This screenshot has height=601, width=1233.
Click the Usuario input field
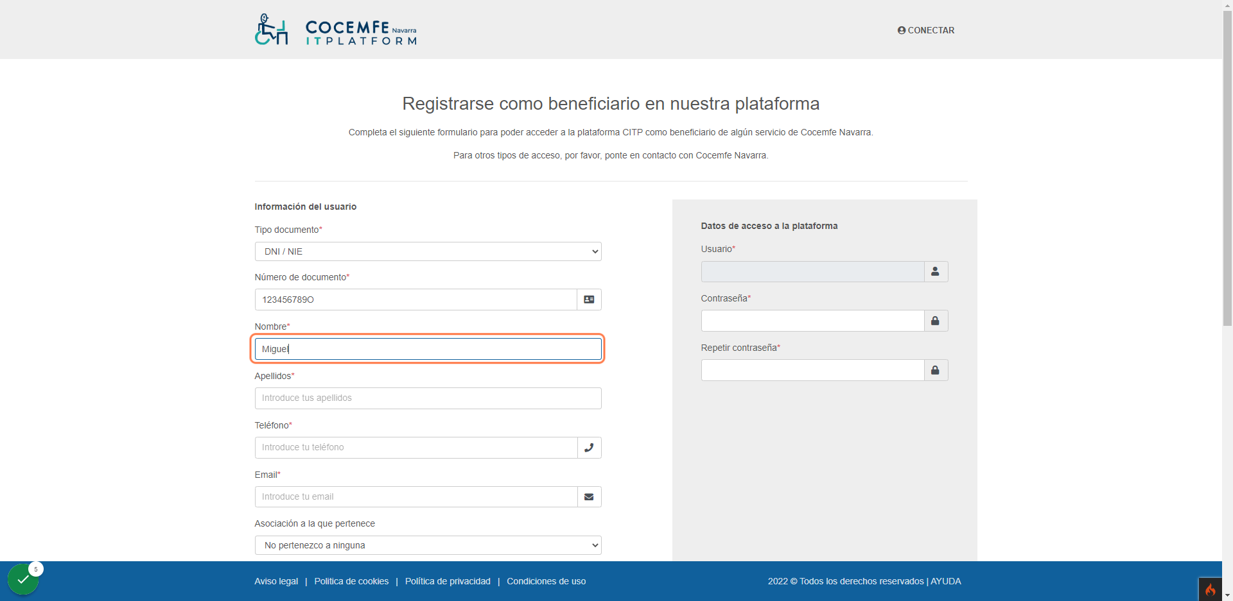pos(812,272)
